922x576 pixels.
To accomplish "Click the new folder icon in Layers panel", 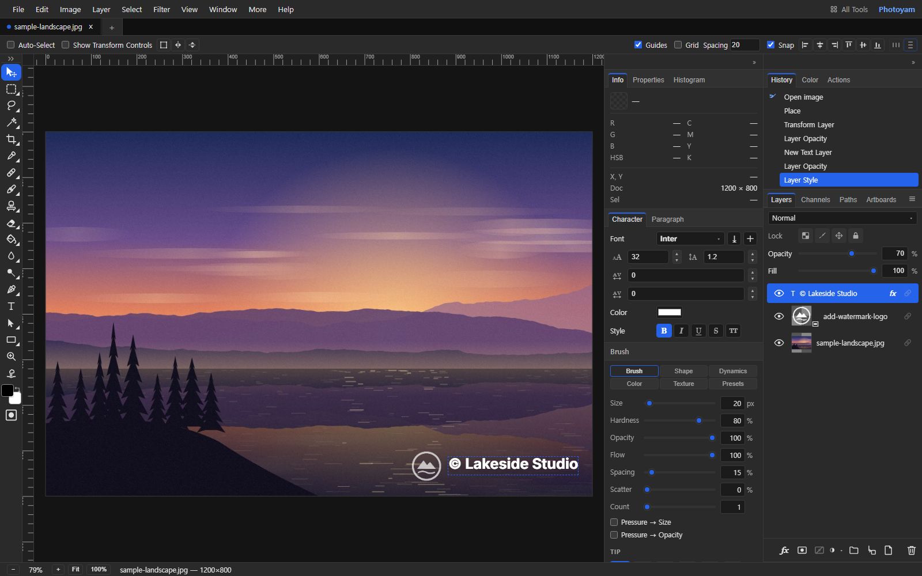I will coord(853,551).
